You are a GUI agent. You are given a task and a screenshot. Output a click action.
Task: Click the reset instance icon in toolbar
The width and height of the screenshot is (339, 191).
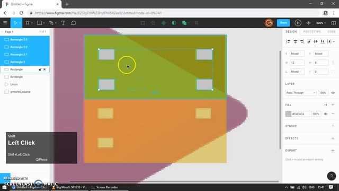tap(153, 23)
